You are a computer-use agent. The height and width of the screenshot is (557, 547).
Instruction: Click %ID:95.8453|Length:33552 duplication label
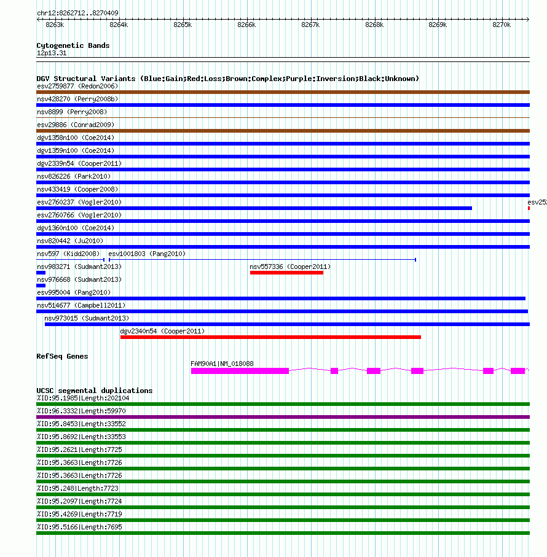point(81,424)
